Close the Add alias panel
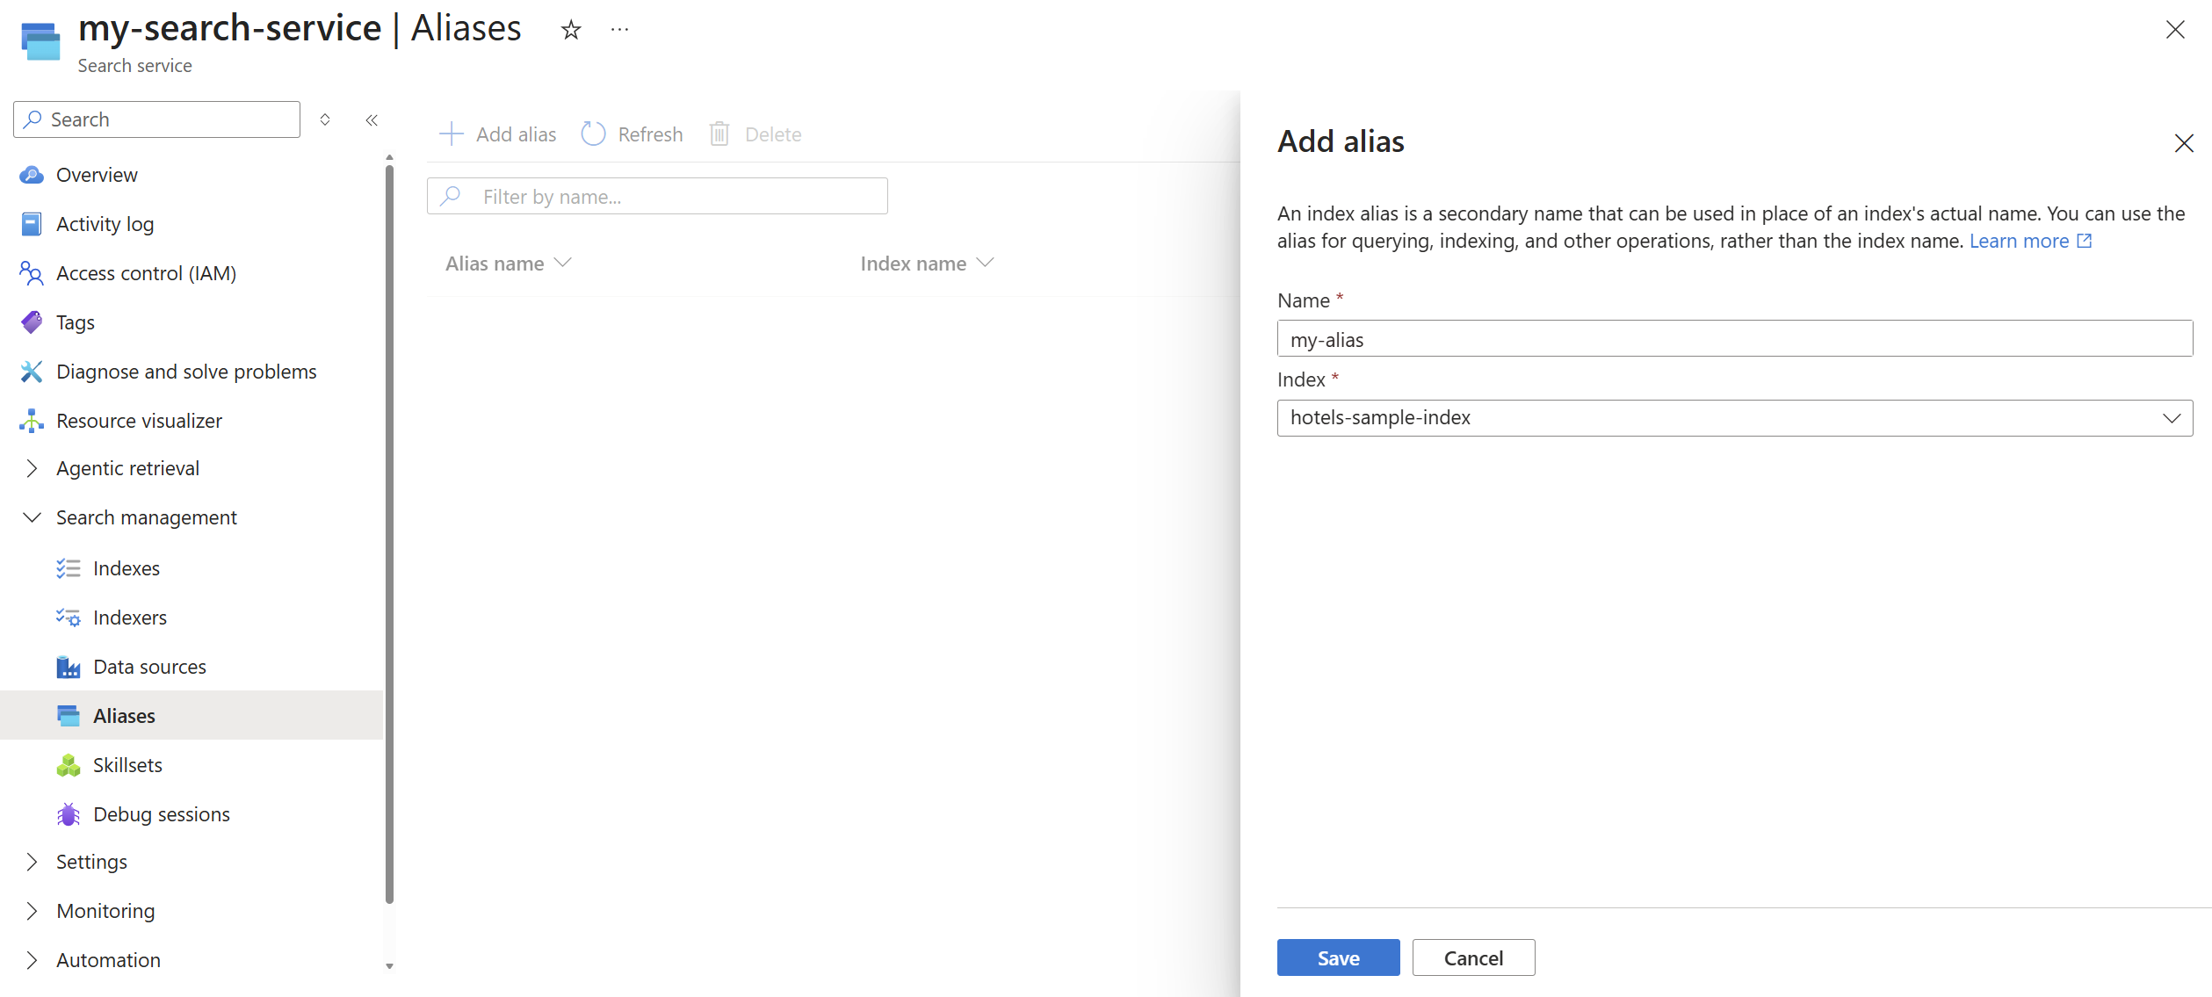The image size is (2212, 997). click(x=2184, y=143)
